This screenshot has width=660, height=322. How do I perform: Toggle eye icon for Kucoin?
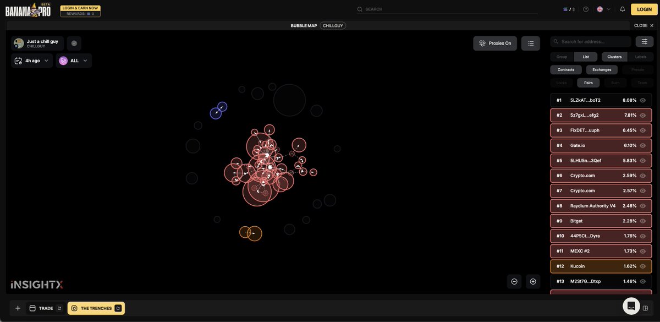(642, 266)
